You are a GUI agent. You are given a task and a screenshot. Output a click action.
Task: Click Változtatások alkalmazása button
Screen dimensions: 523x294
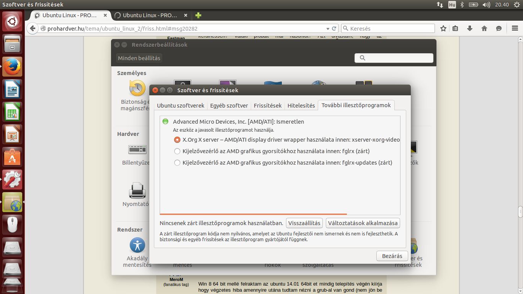tap(363, 223)
